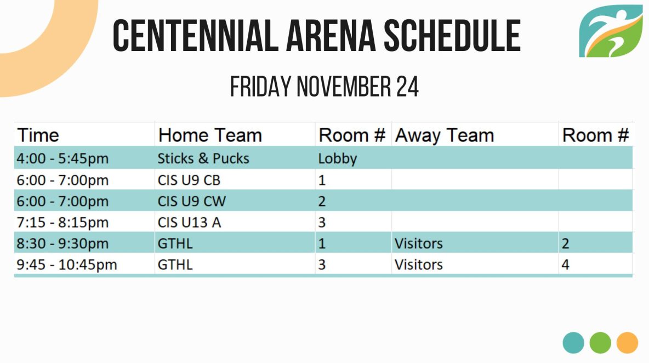Click the CIS U13 A team cell
The width and height of the screenshot is (649, 363).
click(x=235, y=222)
